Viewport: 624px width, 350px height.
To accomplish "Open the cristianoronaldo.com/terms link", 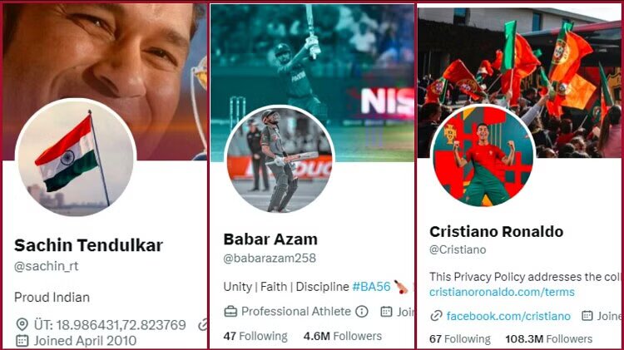I will point(502,293).
